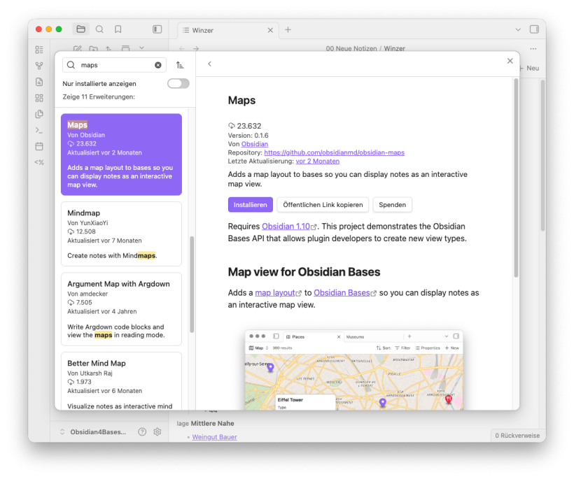Open the plugin sort order dropdown

(180, 65)
